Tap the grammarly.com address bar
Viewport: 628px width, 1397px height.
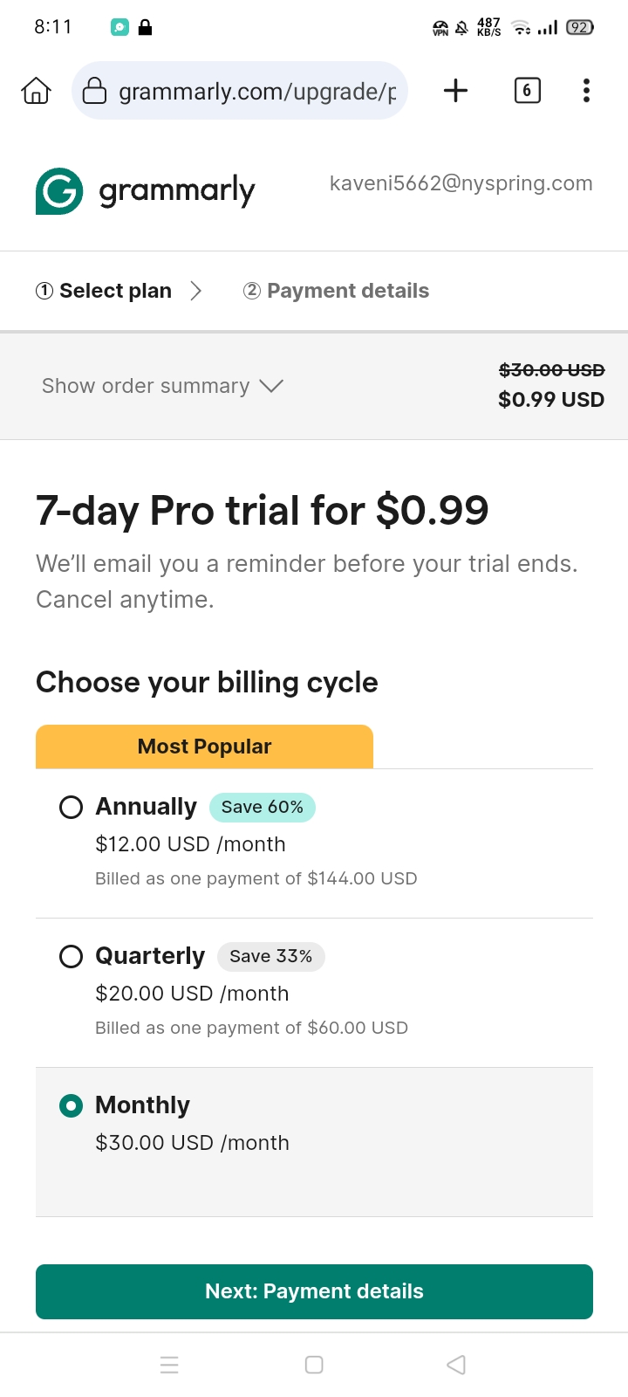(257, 91)
